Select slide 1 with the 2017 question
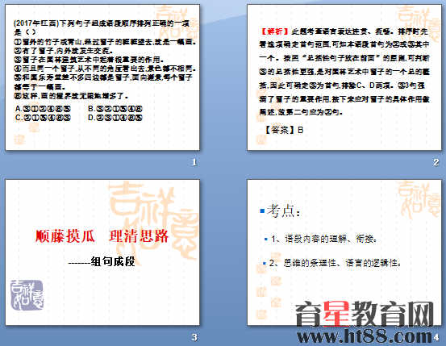Screen dimensions: 446x346 [102, 77]
